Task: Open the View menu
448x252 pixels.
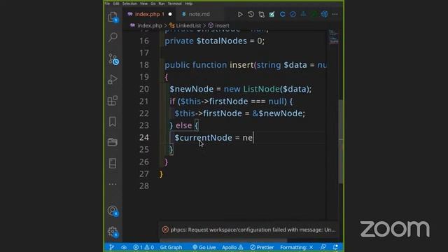Action: point(143,3)
